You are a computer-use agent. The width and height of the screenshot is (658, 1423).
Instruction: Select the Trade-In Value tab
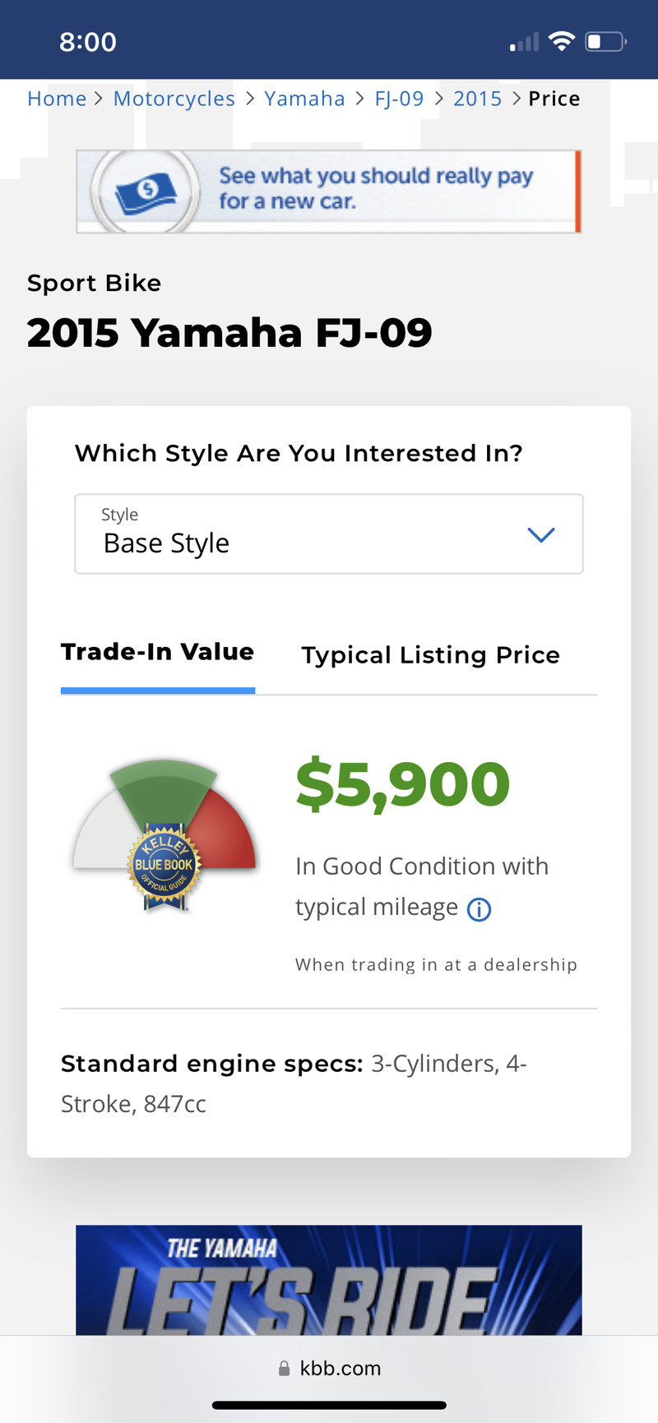click(157, 653)
